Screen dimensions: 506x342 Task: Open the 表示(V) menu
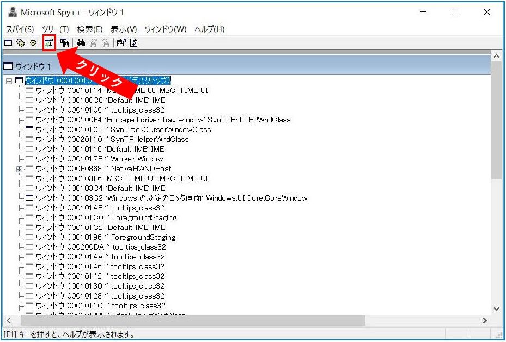coord(124,29)
